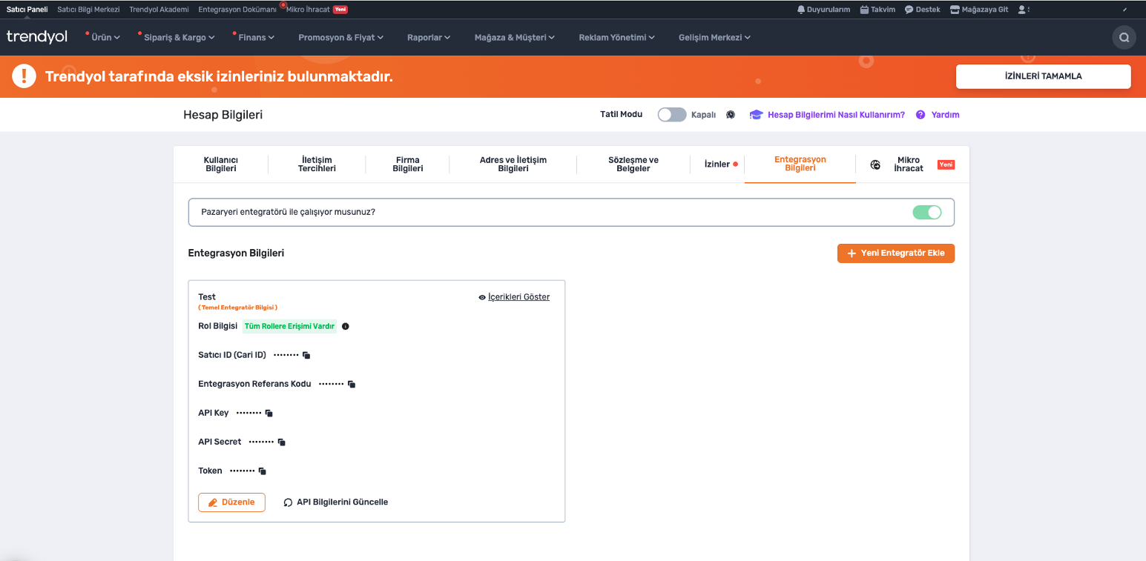Copy the Satıcı ID (Cari ID) value
Image resolution: width=1146 pixels, height=561 pixels.
[306, 356]
